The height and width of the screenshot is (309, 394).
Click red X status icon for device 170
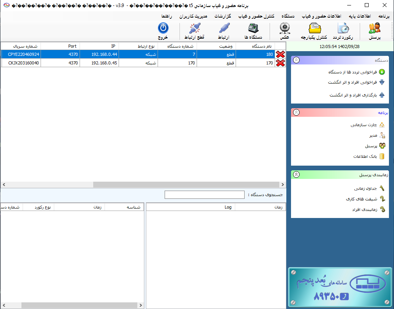point(280,63)
